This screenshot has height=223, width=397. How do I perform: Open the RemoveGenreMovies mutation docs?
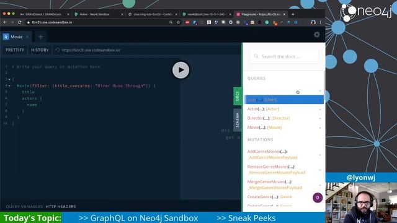tap(276, 169)
